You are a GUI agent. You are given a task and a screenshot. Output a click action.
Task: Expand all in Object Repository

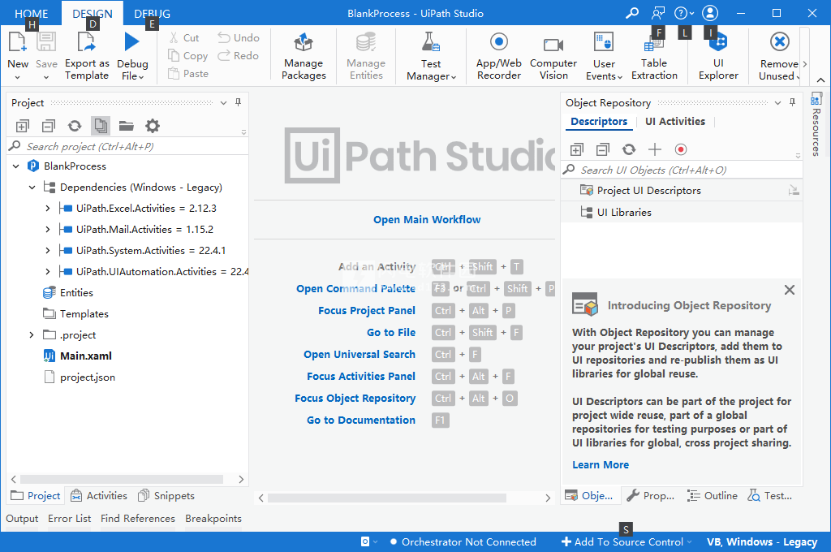pos(577,150)
